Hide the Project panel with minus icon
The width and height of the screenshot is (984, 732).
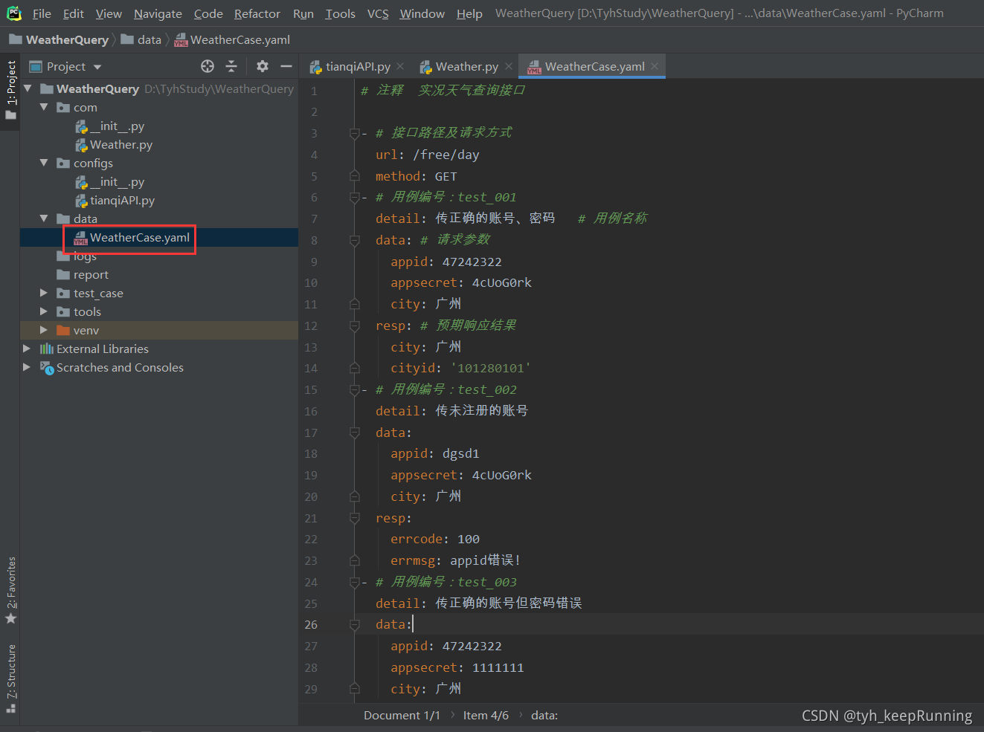[286, 66]
